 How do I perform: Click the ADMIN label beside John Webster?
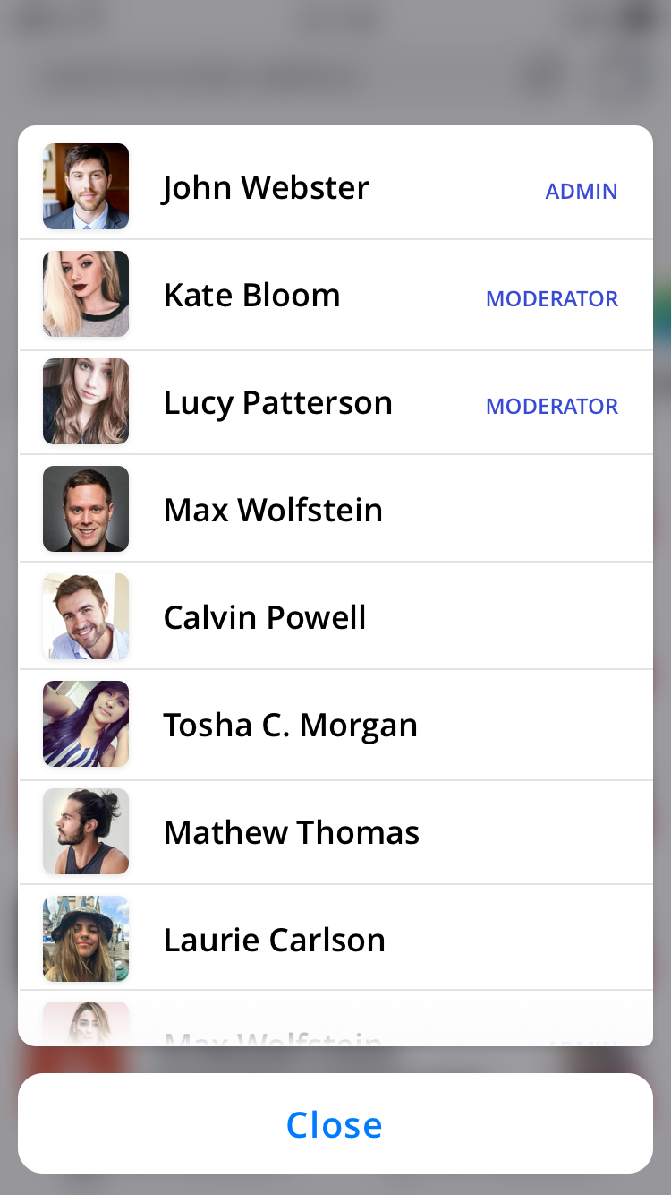(582, 191)
